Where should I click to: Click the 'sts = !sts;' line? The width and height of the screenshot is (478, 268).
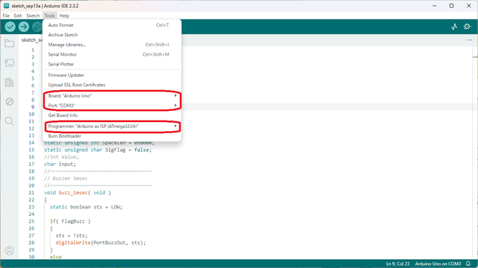click(72, 235)
